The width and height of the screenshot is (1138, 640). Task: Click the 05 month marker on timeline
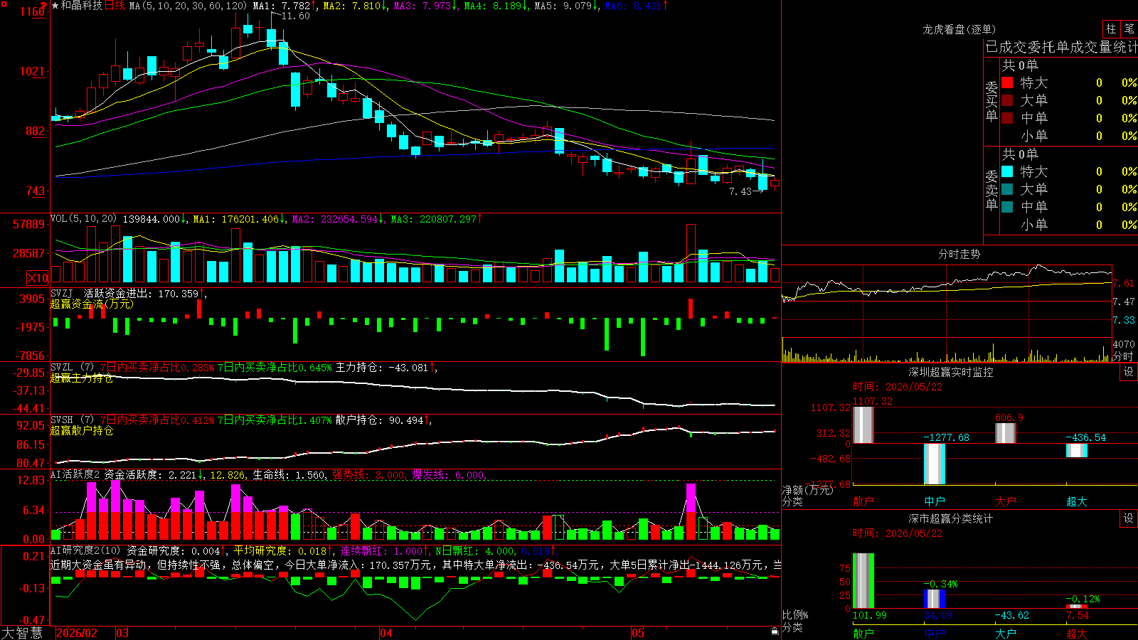tap(638, 633)
